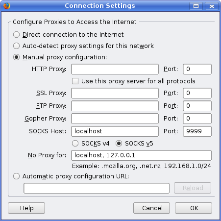Click the HTTP Proxy Port field
This screenshot has width=221, height=221.
click(197, 69)
